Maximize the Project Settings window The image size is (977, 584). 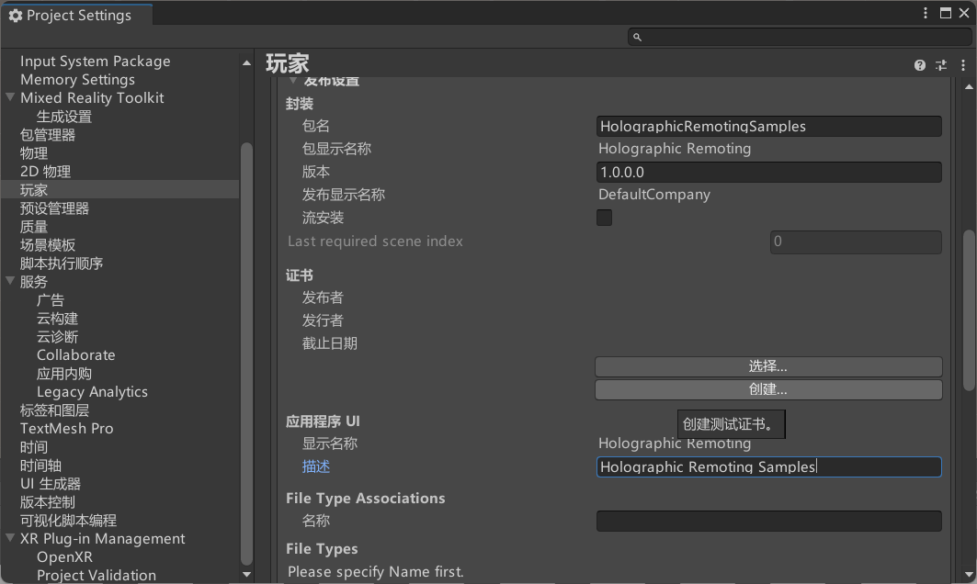point(945,13)
